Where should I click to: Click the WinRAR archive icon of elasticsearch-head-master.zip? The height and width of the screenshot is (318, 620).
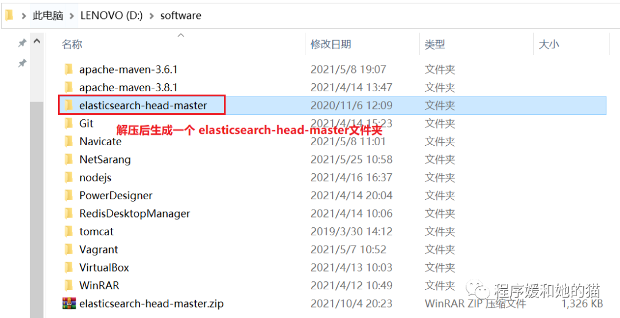pos(69,304)
